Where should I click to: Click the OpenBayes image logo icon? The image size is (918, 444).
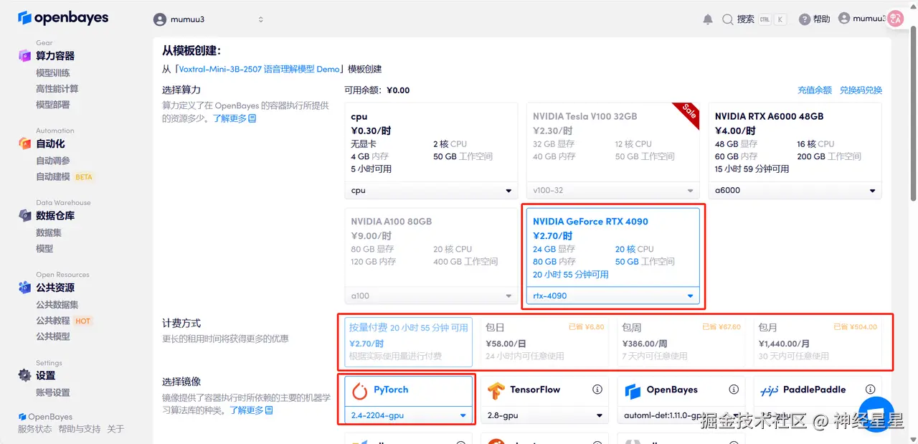[632, 391]
